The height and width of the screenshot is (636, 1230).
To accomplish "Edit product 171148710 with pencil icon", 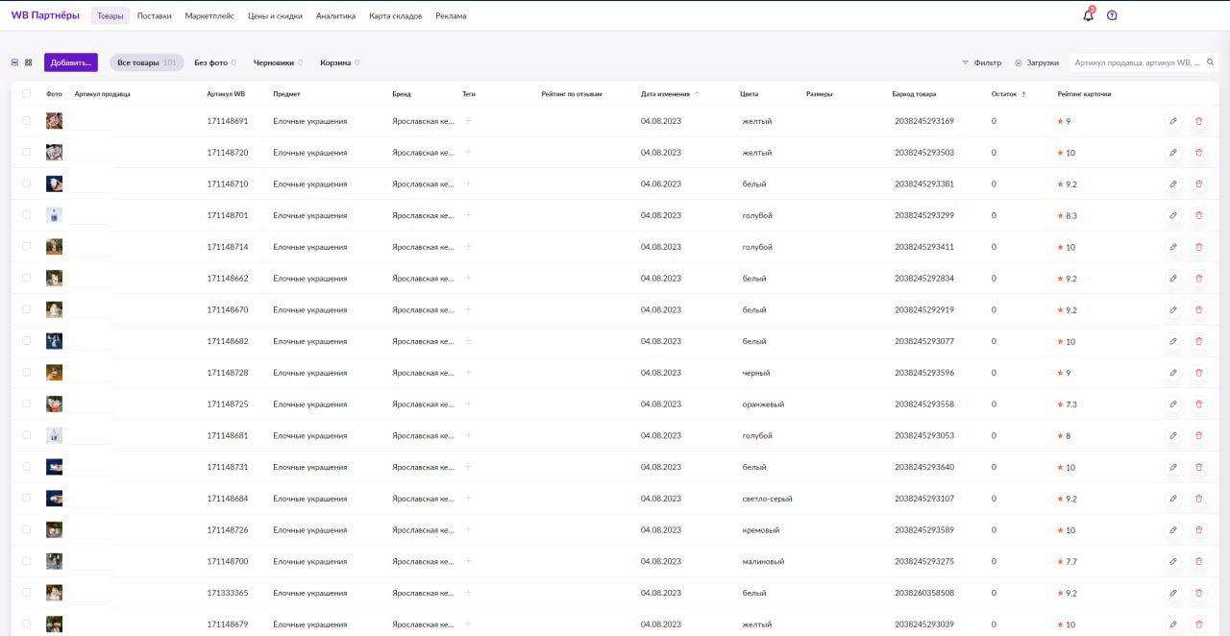I will [1172, 184].
